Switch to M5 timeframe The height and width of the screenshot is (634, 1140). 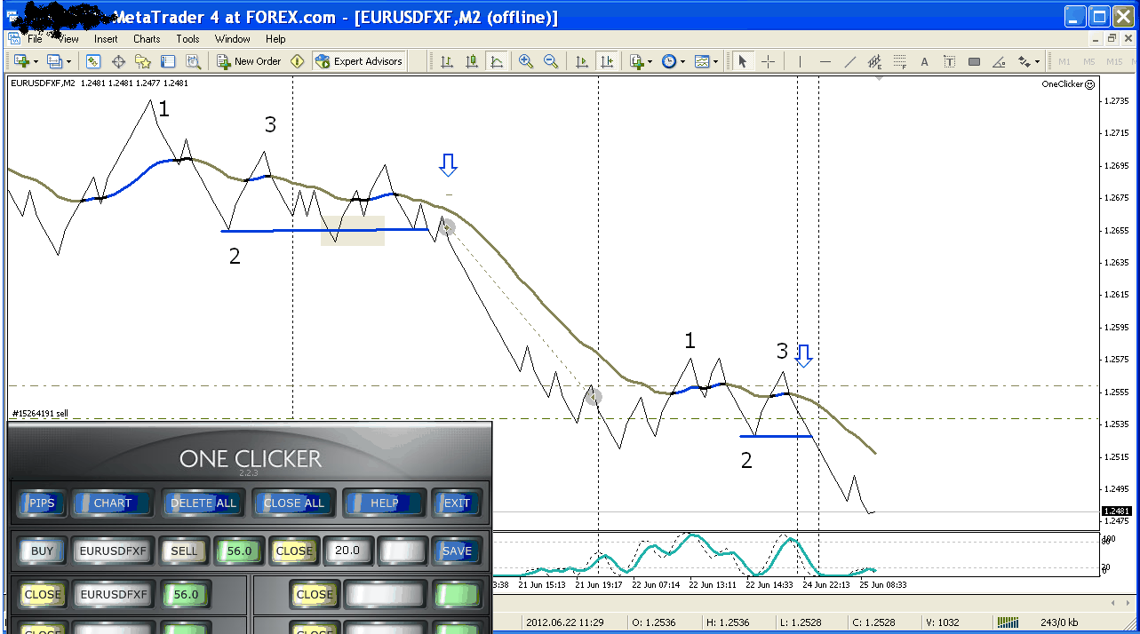(x=1088, y=61)
